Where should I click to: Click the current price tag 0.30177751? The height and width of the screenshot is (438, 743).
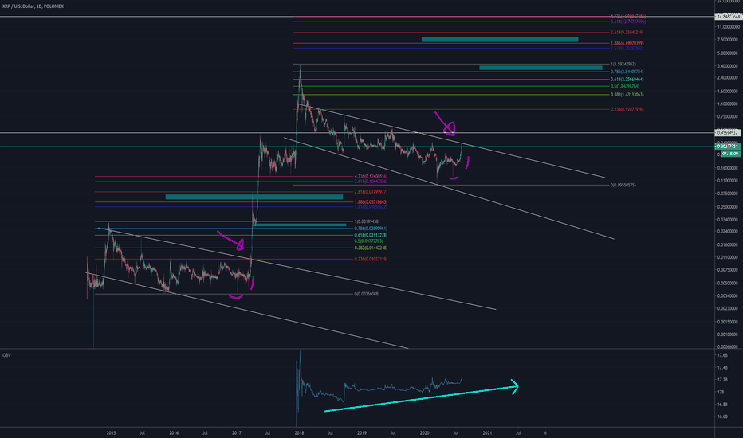pos(727,147)
